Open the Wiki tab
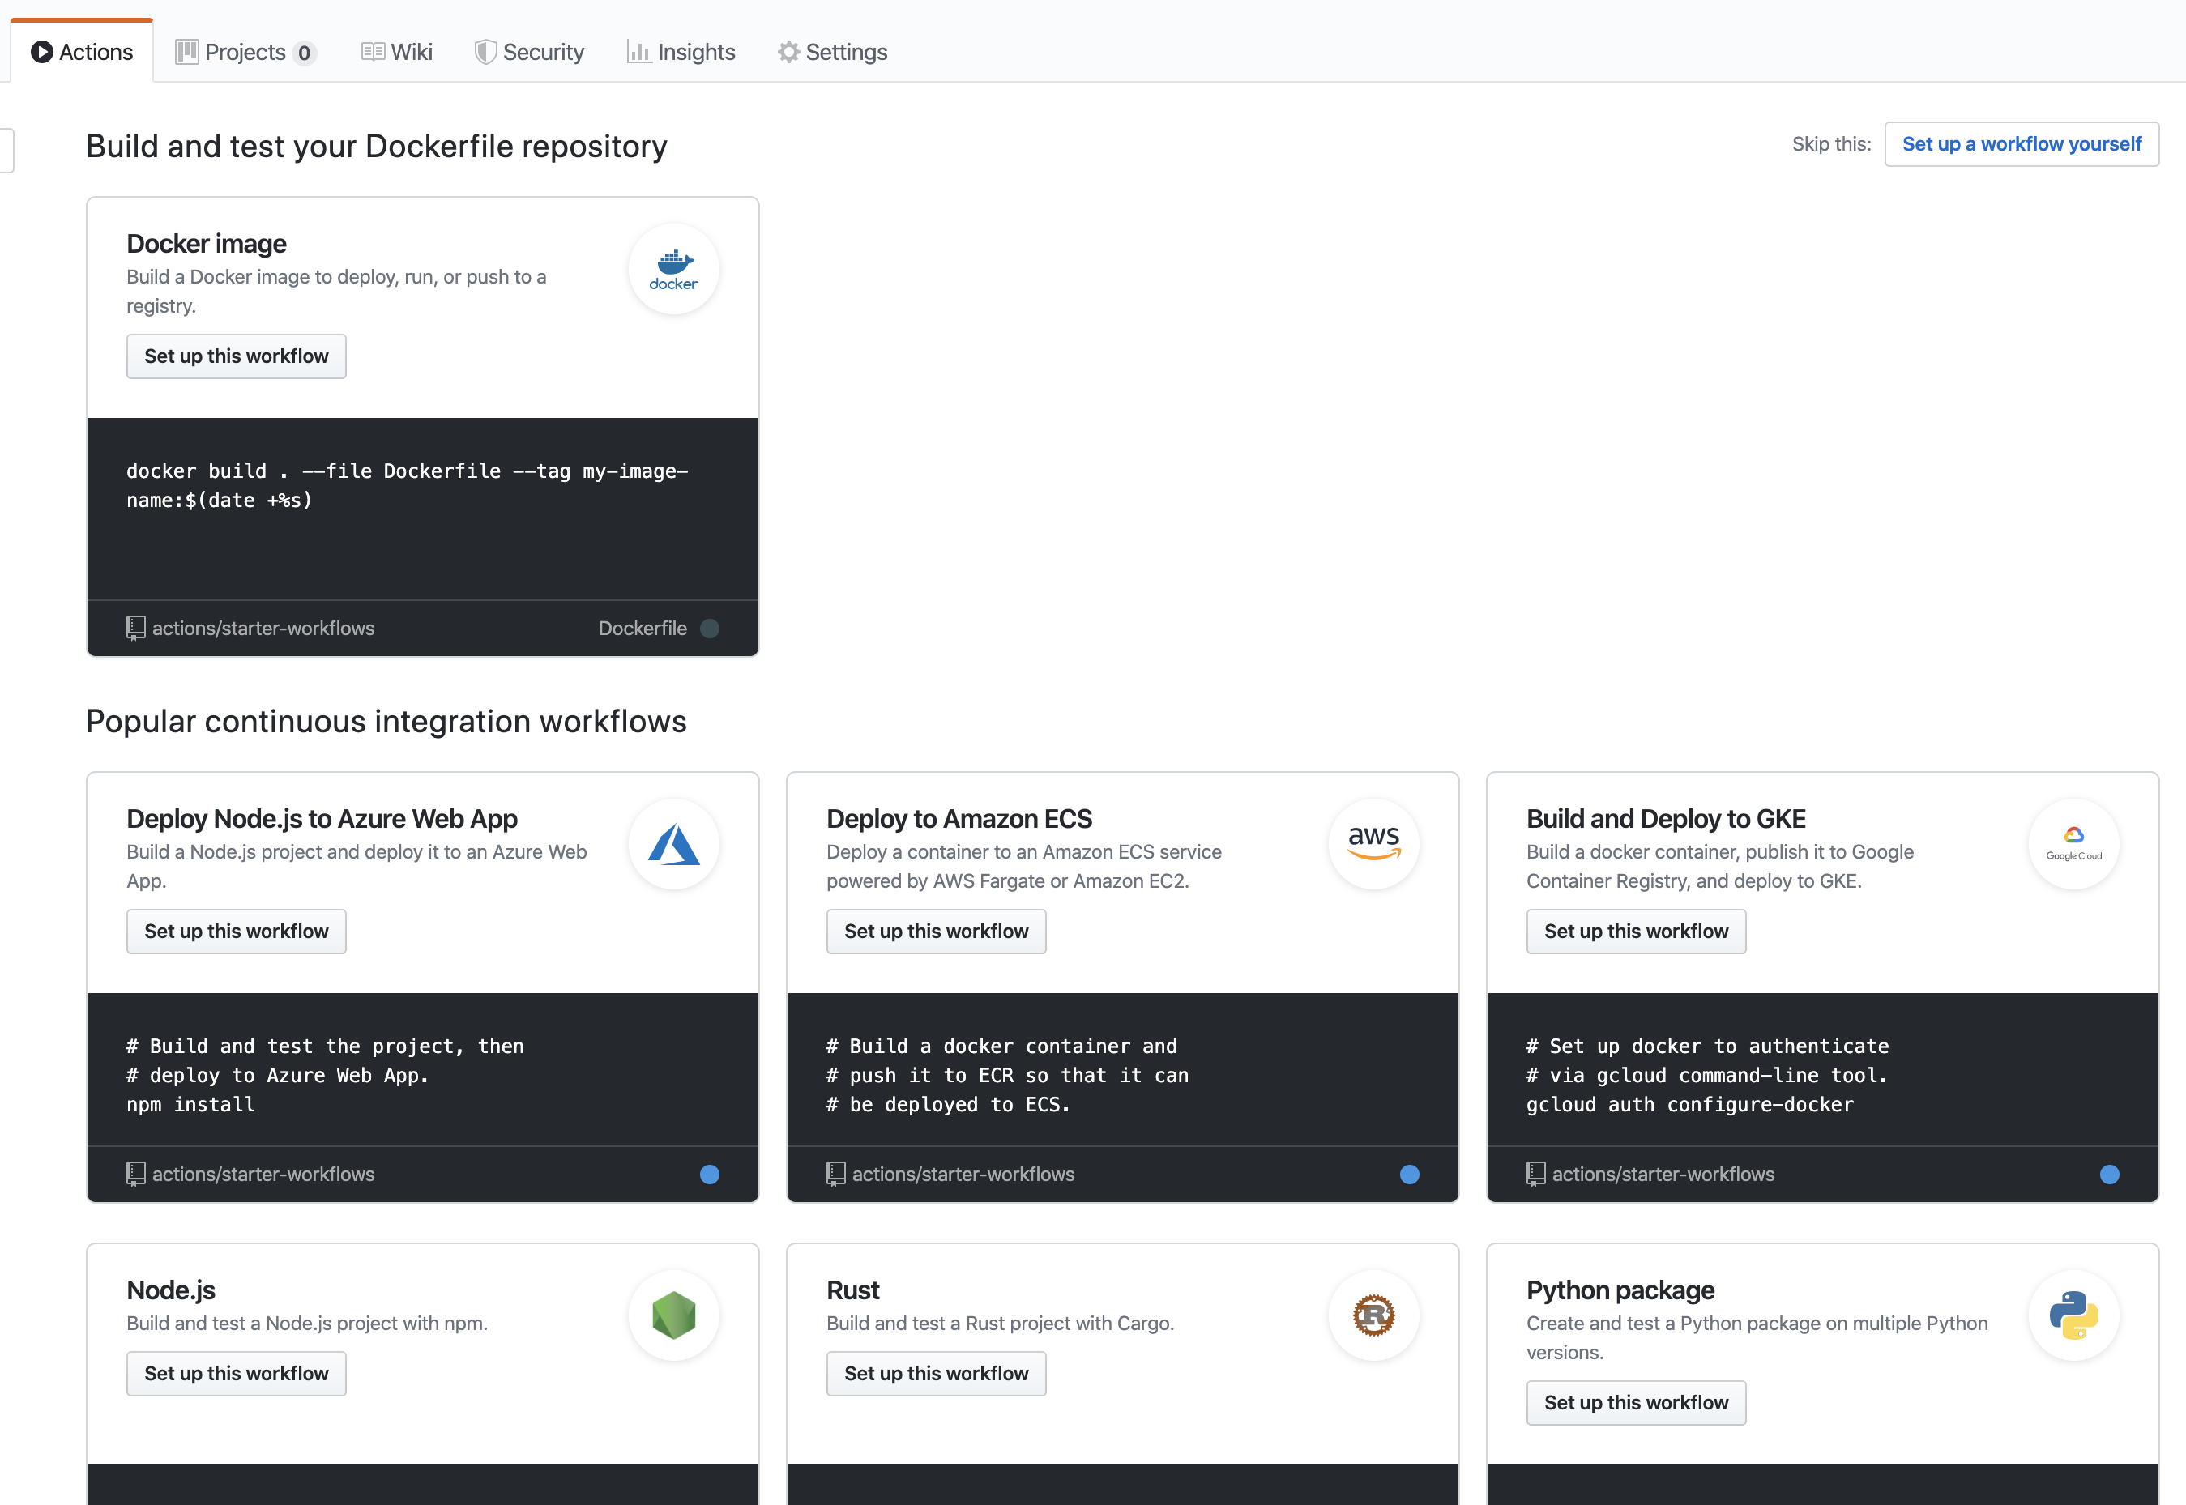2186x1505 pixels. tap(397, 52)
